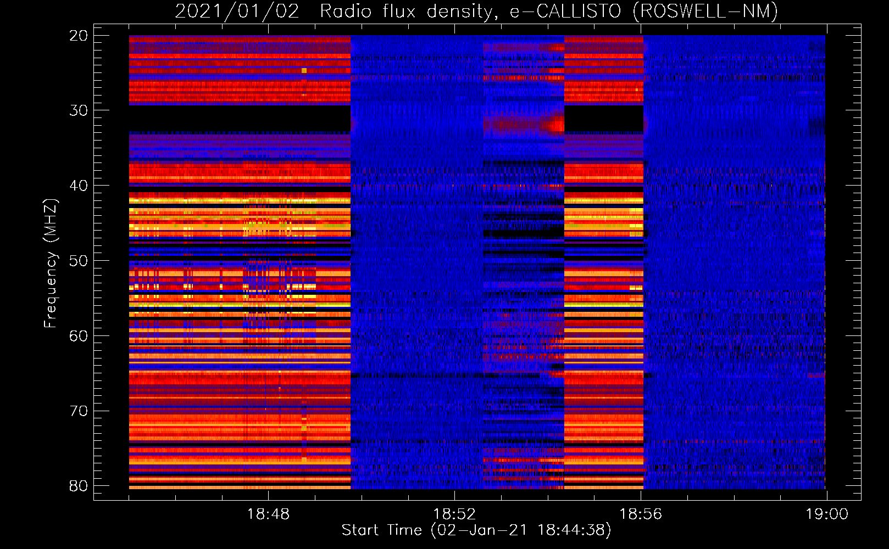Screen dimensions: 889x549
Task: Click the frequency label 30
Action: pos(78,110)
